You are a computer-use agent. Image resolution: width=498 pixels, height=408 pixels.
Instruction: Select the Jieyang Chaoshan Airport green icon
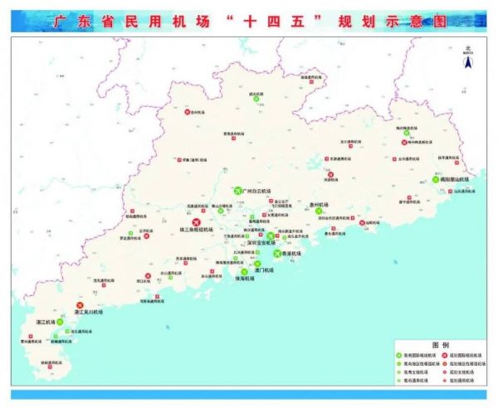[437, 180]
